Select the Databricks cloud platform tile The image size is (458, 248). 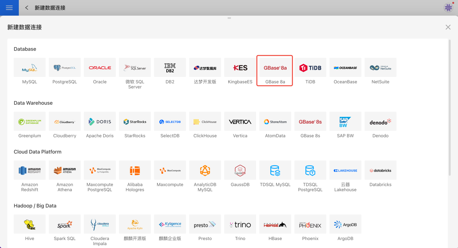(x=380, y=170)
